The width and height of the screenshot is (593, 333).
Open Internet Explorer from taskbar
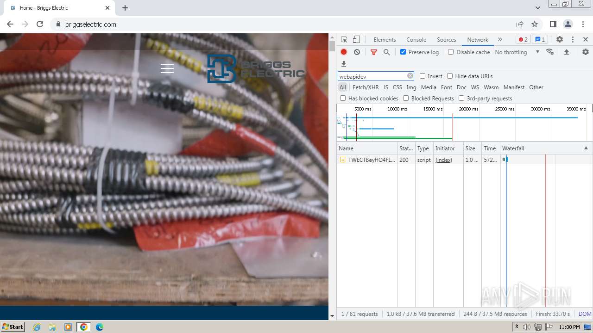coord(37,327)
